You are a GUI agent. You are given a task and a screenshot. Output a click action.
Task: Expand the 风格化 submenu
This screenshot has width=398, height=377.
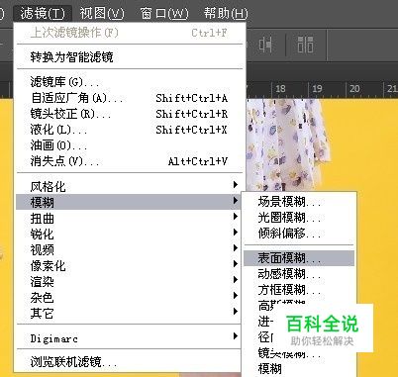coord(130,186)
